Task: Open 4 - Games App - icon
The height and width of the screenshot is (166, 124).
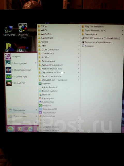Action: [x=9, y=77]
